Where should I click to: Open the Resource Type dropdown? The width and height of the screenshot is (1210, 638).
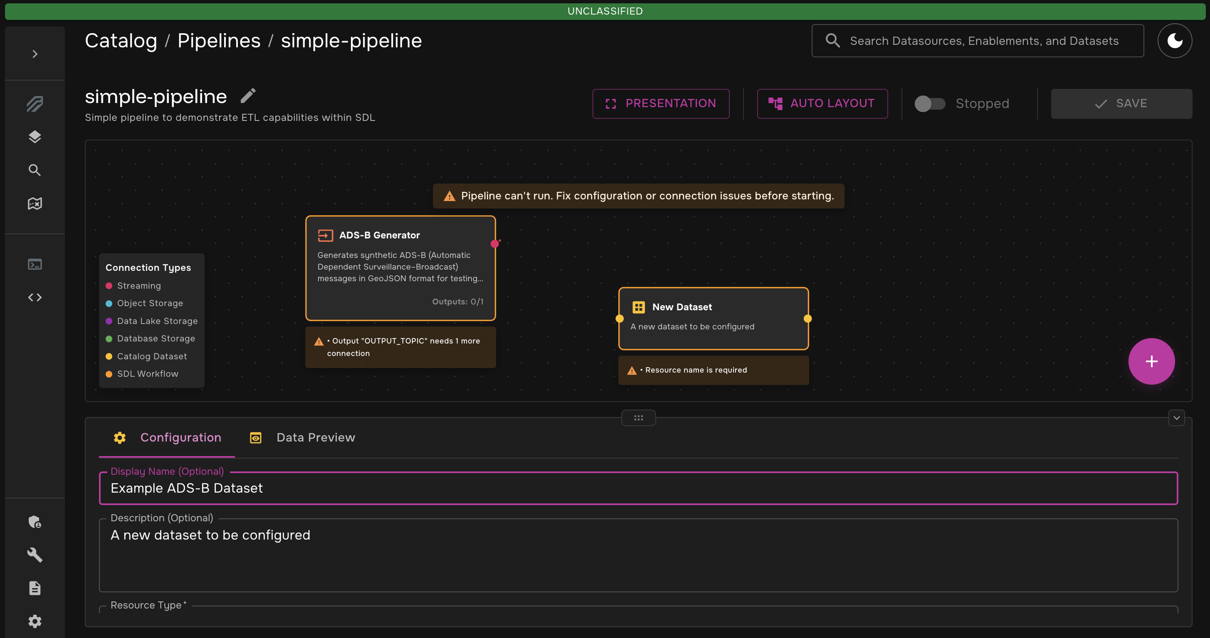638,609
